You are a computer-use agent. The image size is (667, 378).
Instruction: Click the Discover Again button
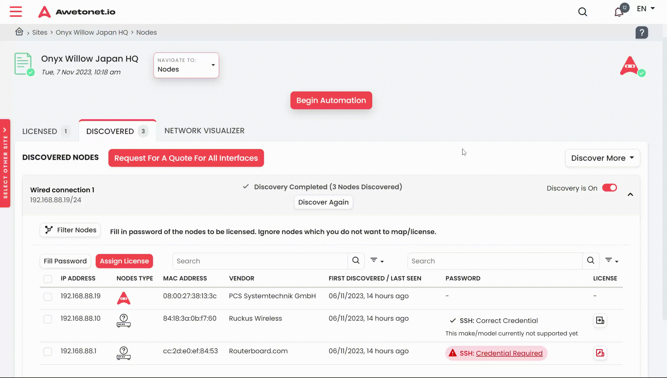(323, 202)
